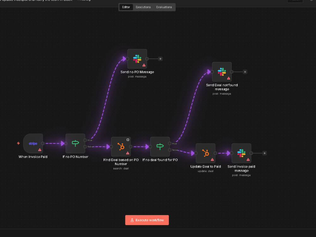Click the warning icon on the Stripe trigger node
Image resolution: width=316 pixels, height=237 pixels.
click(40, 150)
